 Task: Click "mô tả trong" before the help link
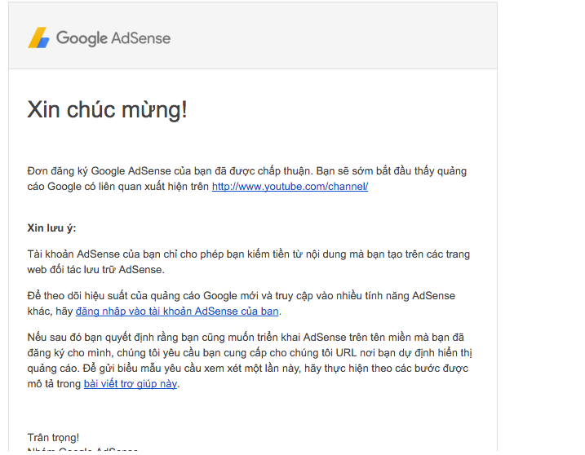coord(54,384)
